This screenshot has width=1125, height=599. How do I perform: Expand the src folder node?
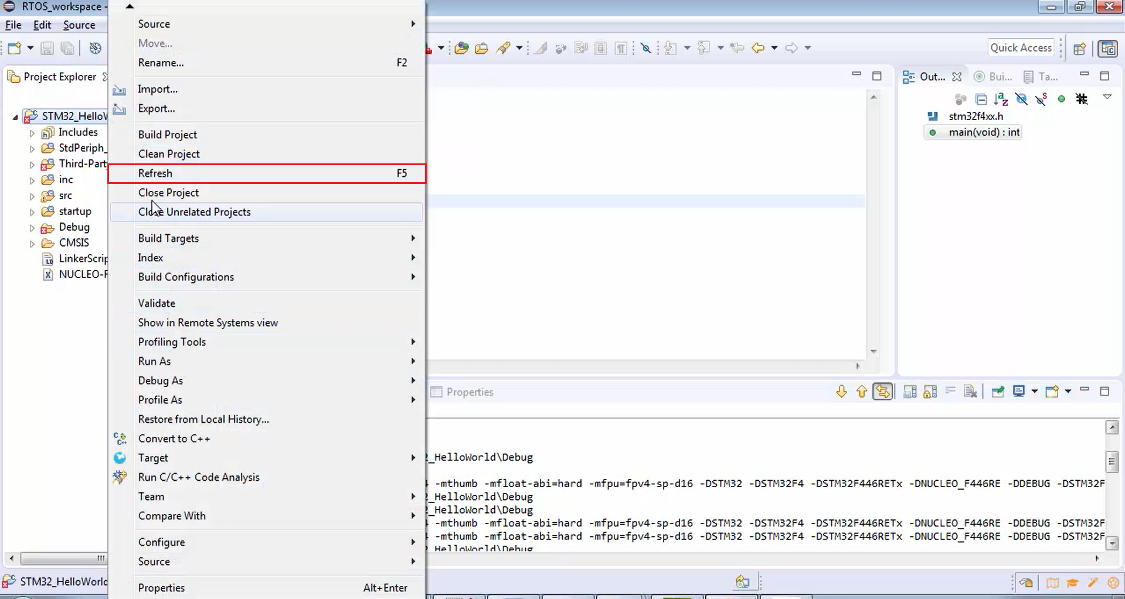tap(32, 196)
